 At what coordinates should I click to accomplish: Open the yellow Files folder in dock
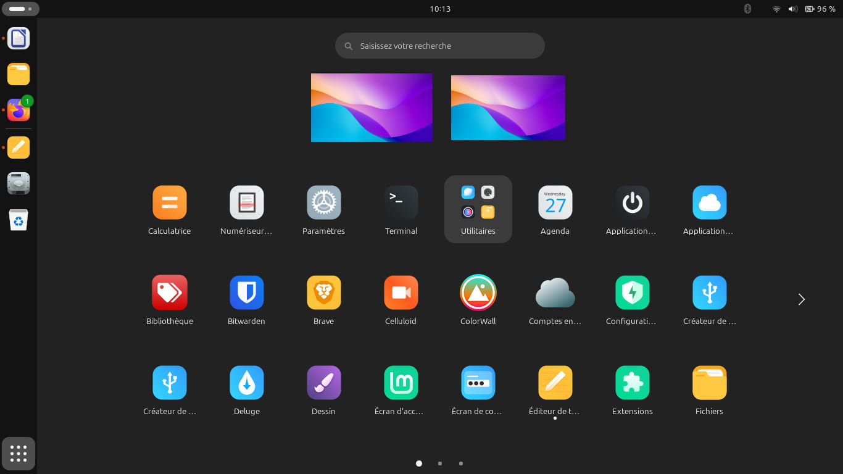click(19, 74)
